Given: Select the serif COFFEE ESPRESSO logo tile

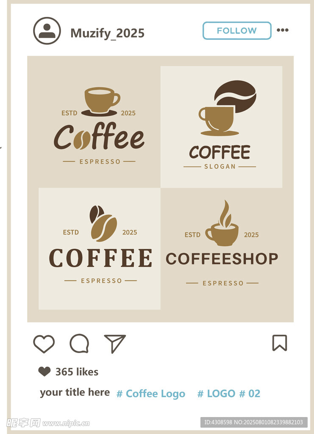Looking at the screenshot, I should tap(99, 248).
